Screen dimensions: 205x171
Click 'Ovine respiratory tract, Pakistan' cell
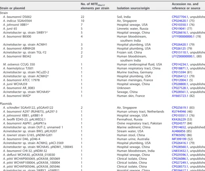pos(139,123)
